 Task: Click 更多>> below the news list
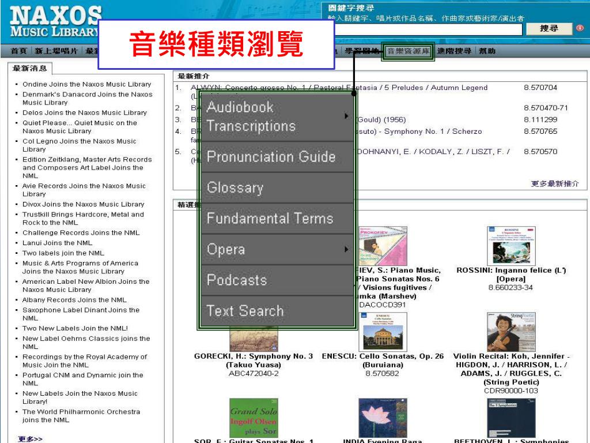click(30, 439)
